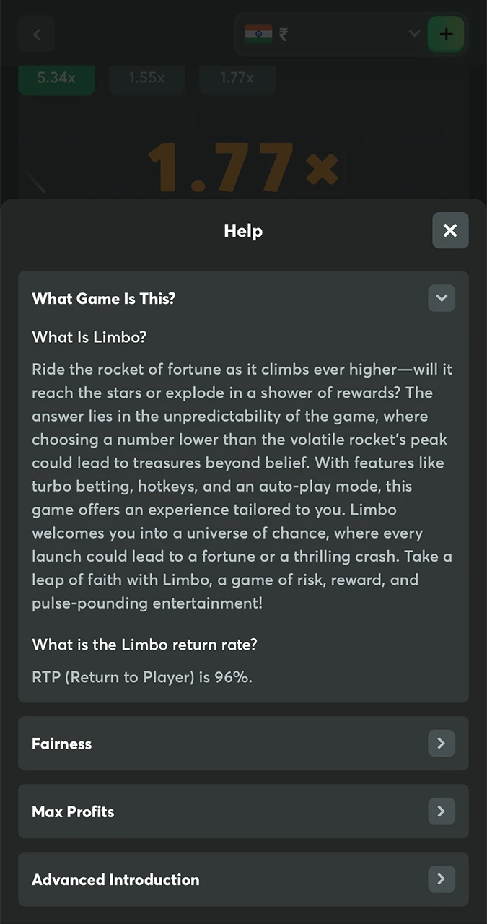Collapse the What Game Is This chevron
The width and height of the screenshot is (487, 924).
pos(441,298)
